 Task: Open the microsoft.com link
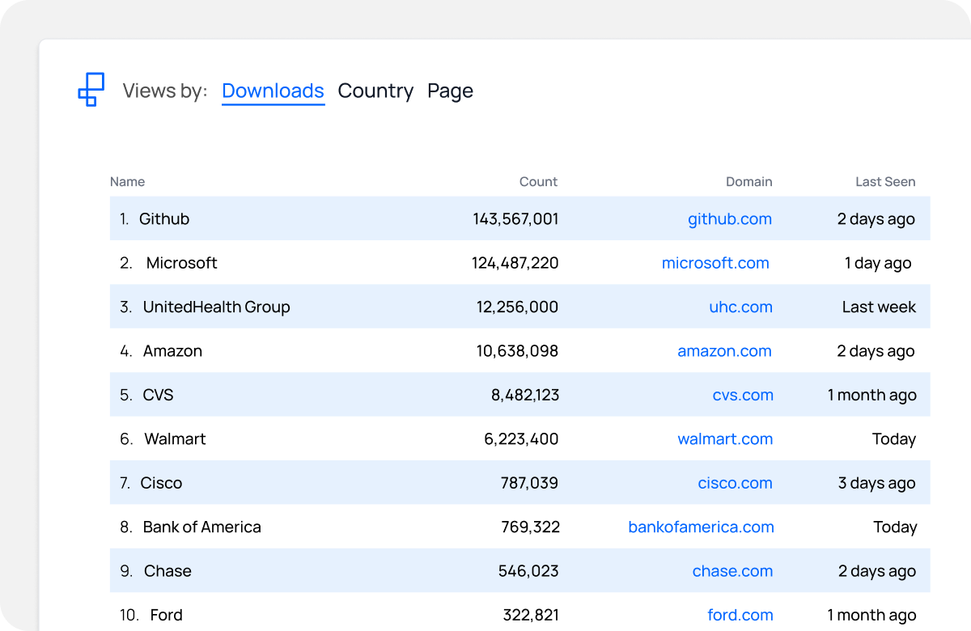click(x=715, y=263)
